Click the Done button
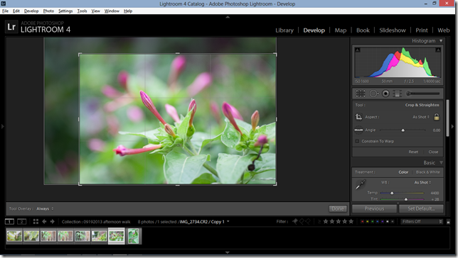The height and width of the screenshot is (258, 458). pos(338,208)
